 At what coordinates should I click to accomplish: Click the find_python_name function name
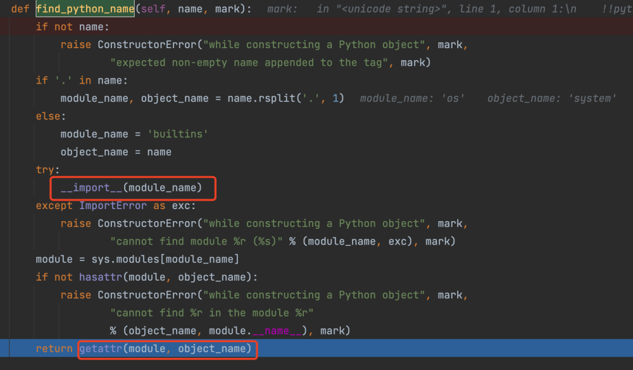click(x=84, y=10)
